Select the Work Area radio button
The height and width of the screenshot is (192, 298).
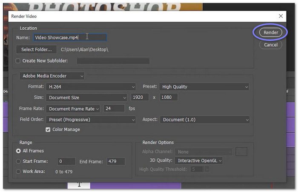coord(18,172)
